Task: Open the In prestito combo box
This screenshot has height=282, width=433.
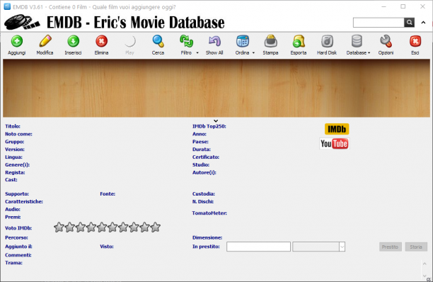Action: click(x=318, y=247)
